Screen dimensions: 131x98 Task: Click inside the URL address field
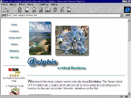63,15
